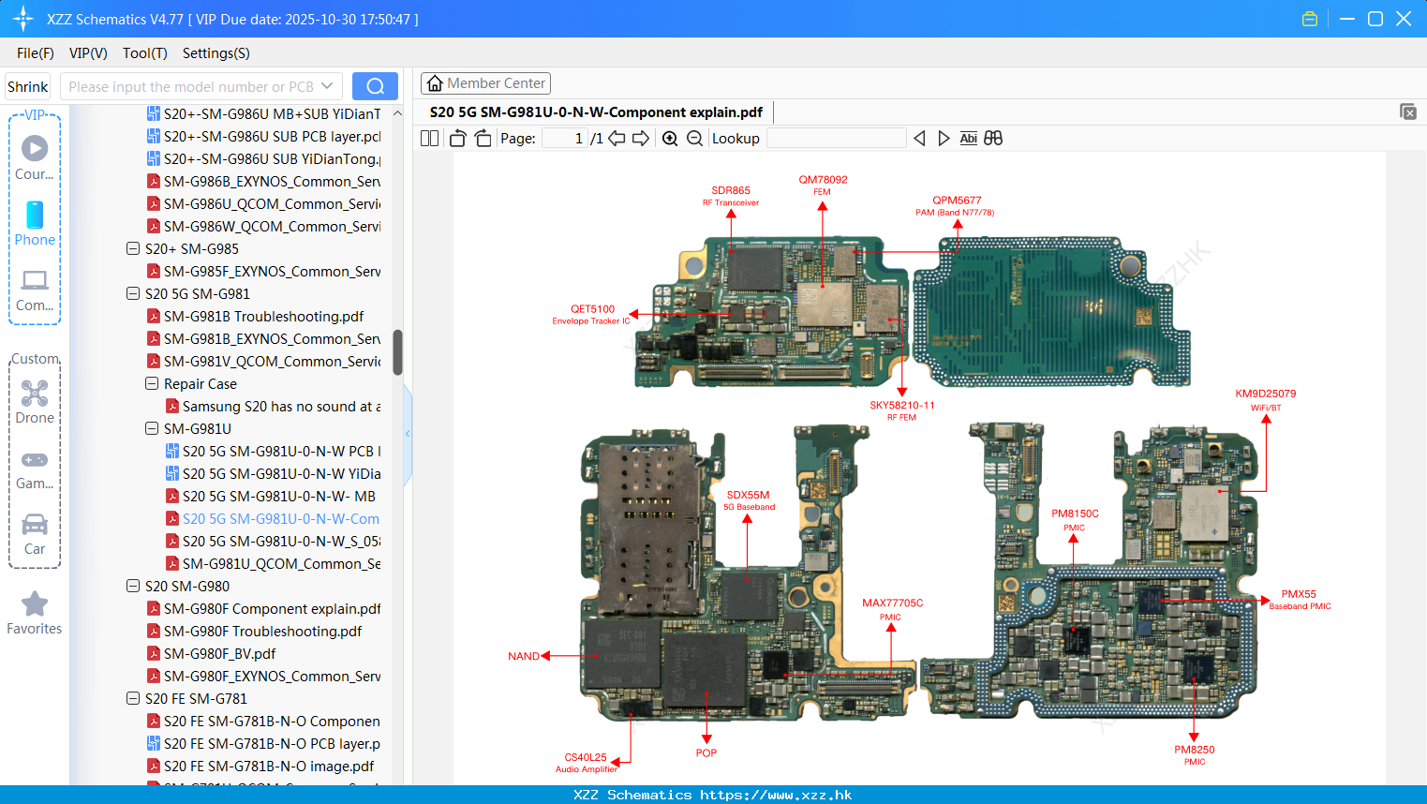Select the Drone category
This screenshot has height=804, width=1427.
(x=35, y=401)
